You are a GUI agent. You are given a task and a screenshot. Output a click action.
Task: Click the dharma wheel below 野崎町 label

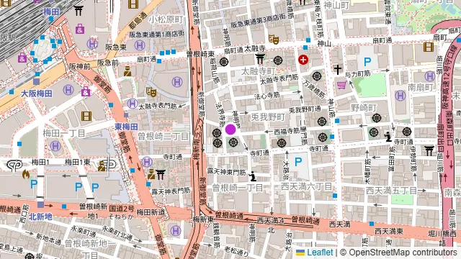pos(377,118)
